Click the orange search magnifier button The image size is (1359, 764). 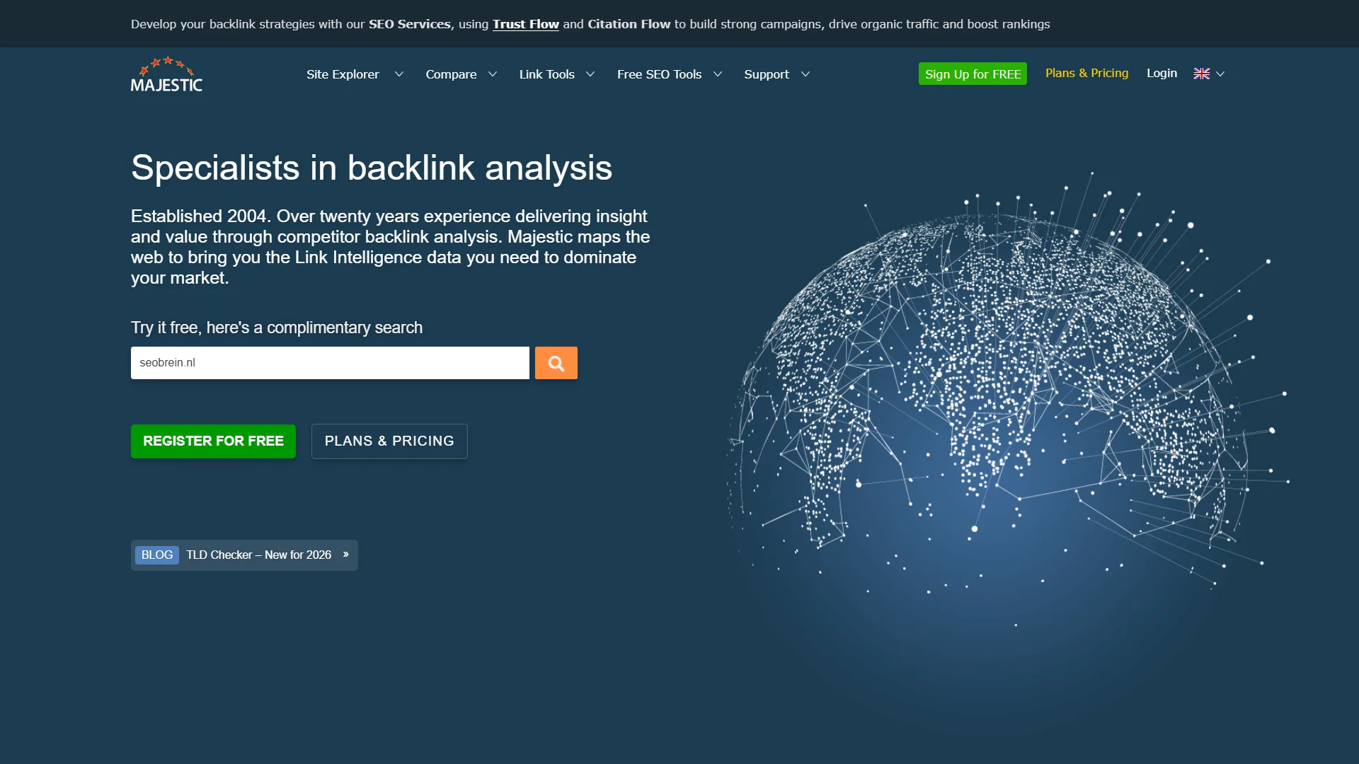pos(556,363)
